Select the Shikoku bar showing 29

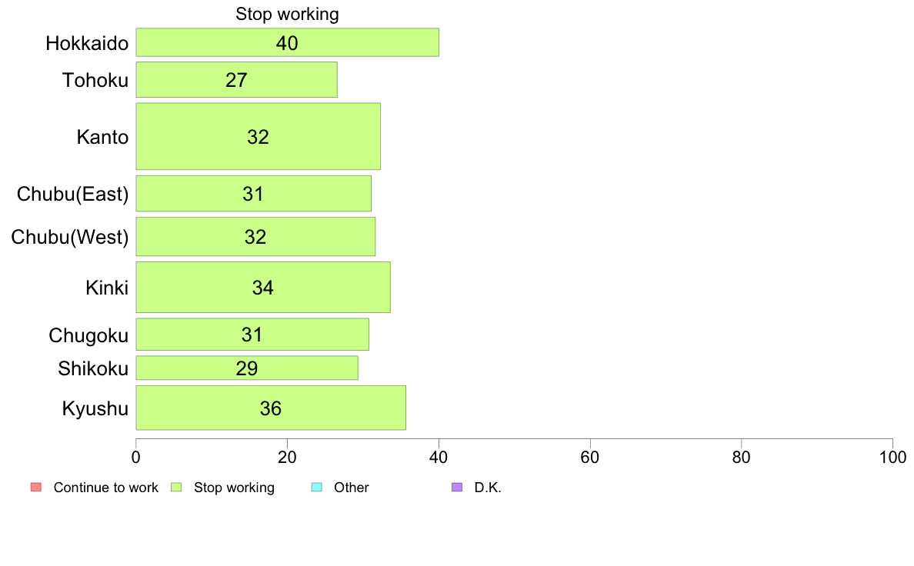pyautogui.click(x=247, y=368)
